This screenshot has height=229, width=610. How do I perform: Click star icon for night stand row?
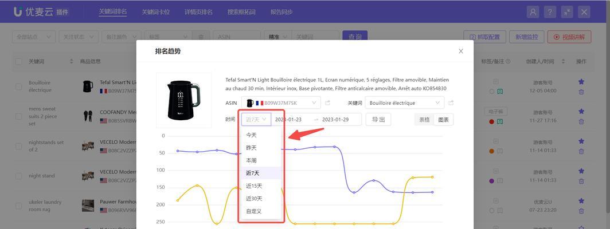click(x=581, y=171)
